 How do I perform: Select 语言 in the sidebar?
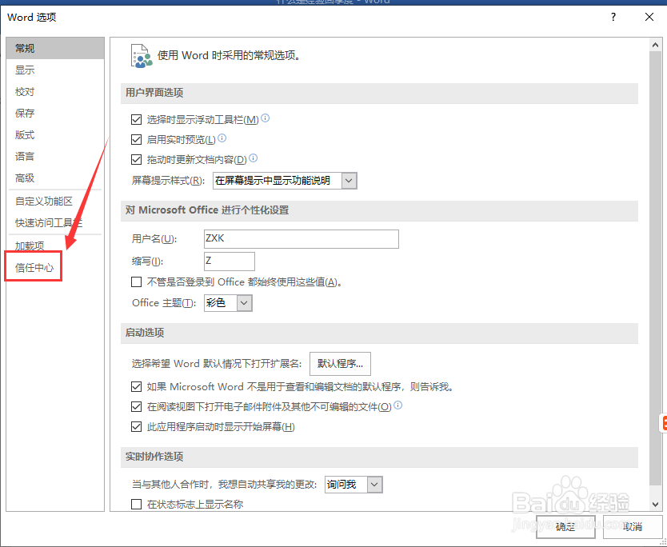click(x=55, y=156)
